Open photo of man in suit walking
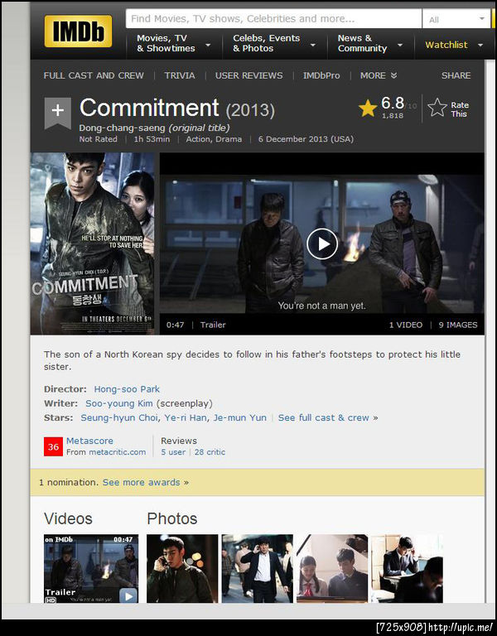 point(258,568)
